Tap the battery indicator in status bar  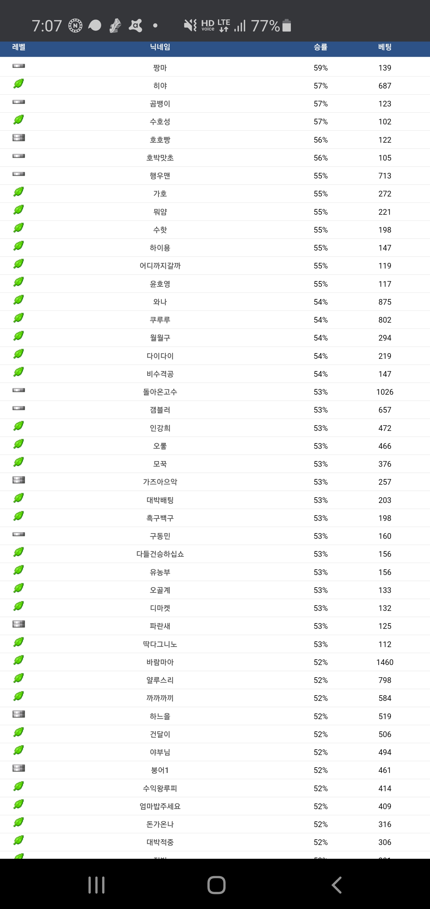[x=287, y=26]
